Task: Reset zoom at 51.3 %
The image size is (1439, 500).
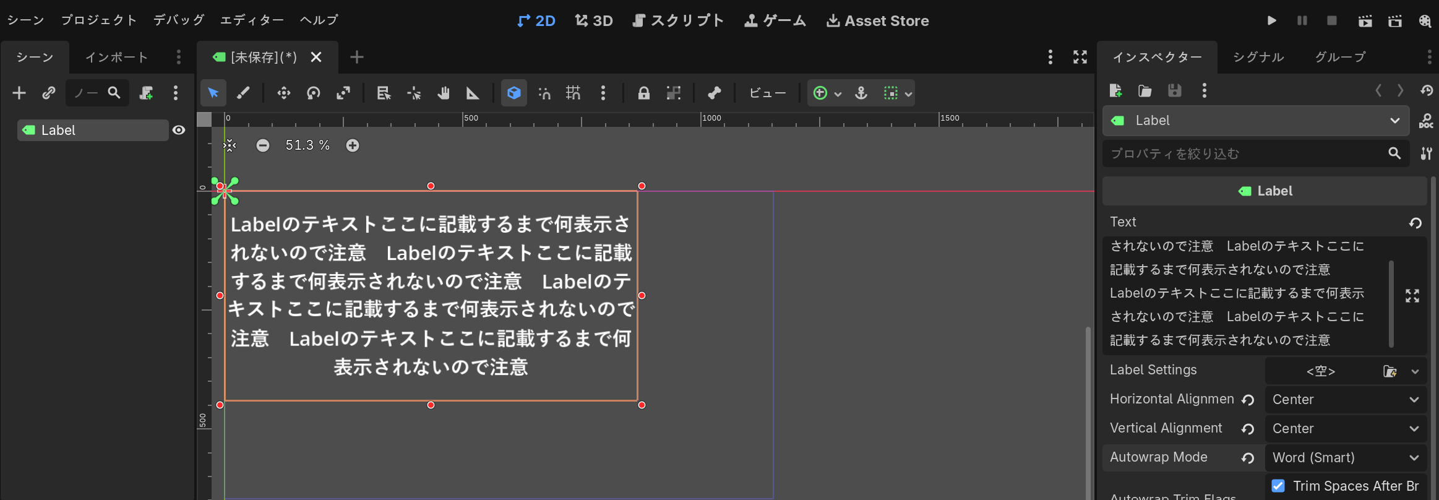Action: [307, 145]
